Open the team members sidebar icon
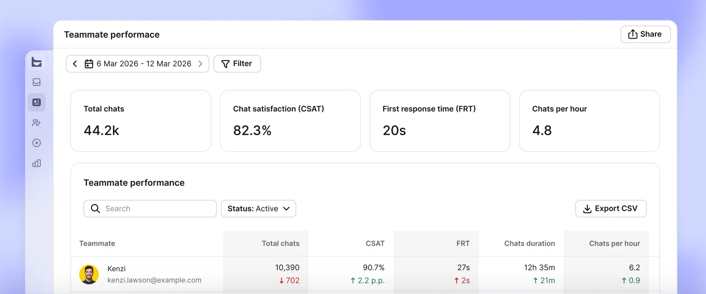 [36, 123]
